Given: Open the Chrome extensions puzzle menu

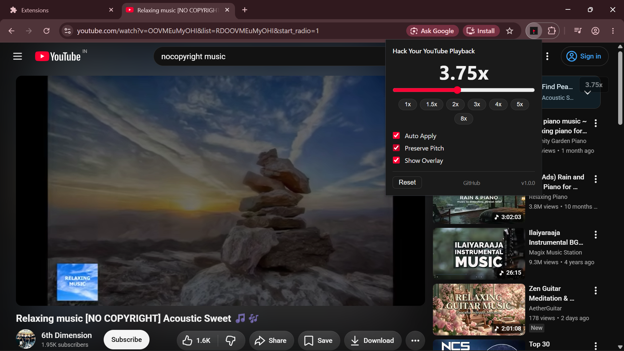Looking at the screenshot, I should pos(552,31).
